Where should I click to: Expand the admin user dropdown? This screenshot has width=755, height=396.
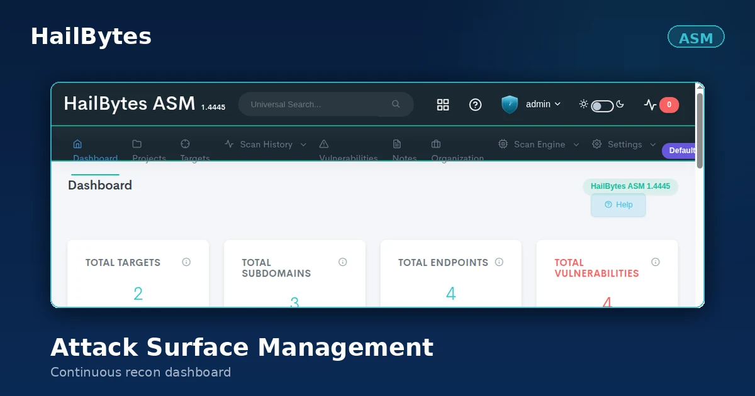(x=543, y=104)
